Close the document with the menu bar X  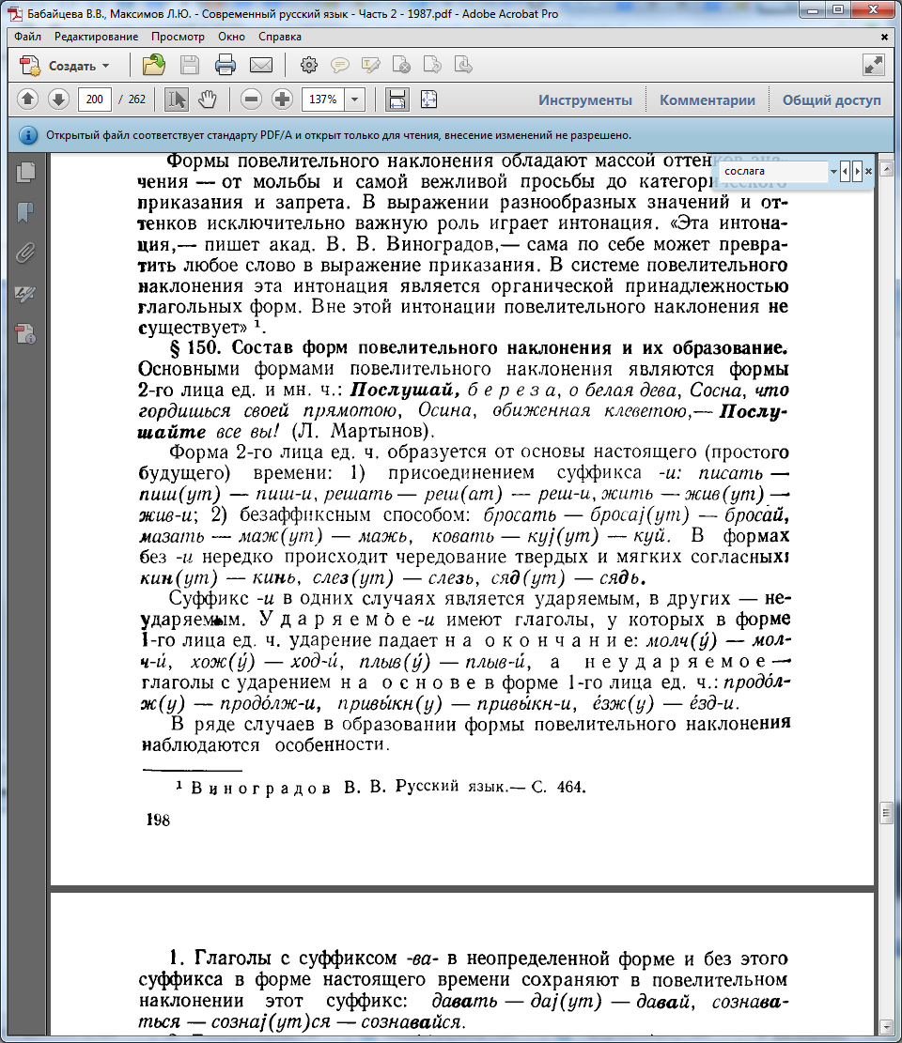click(884, 38)
